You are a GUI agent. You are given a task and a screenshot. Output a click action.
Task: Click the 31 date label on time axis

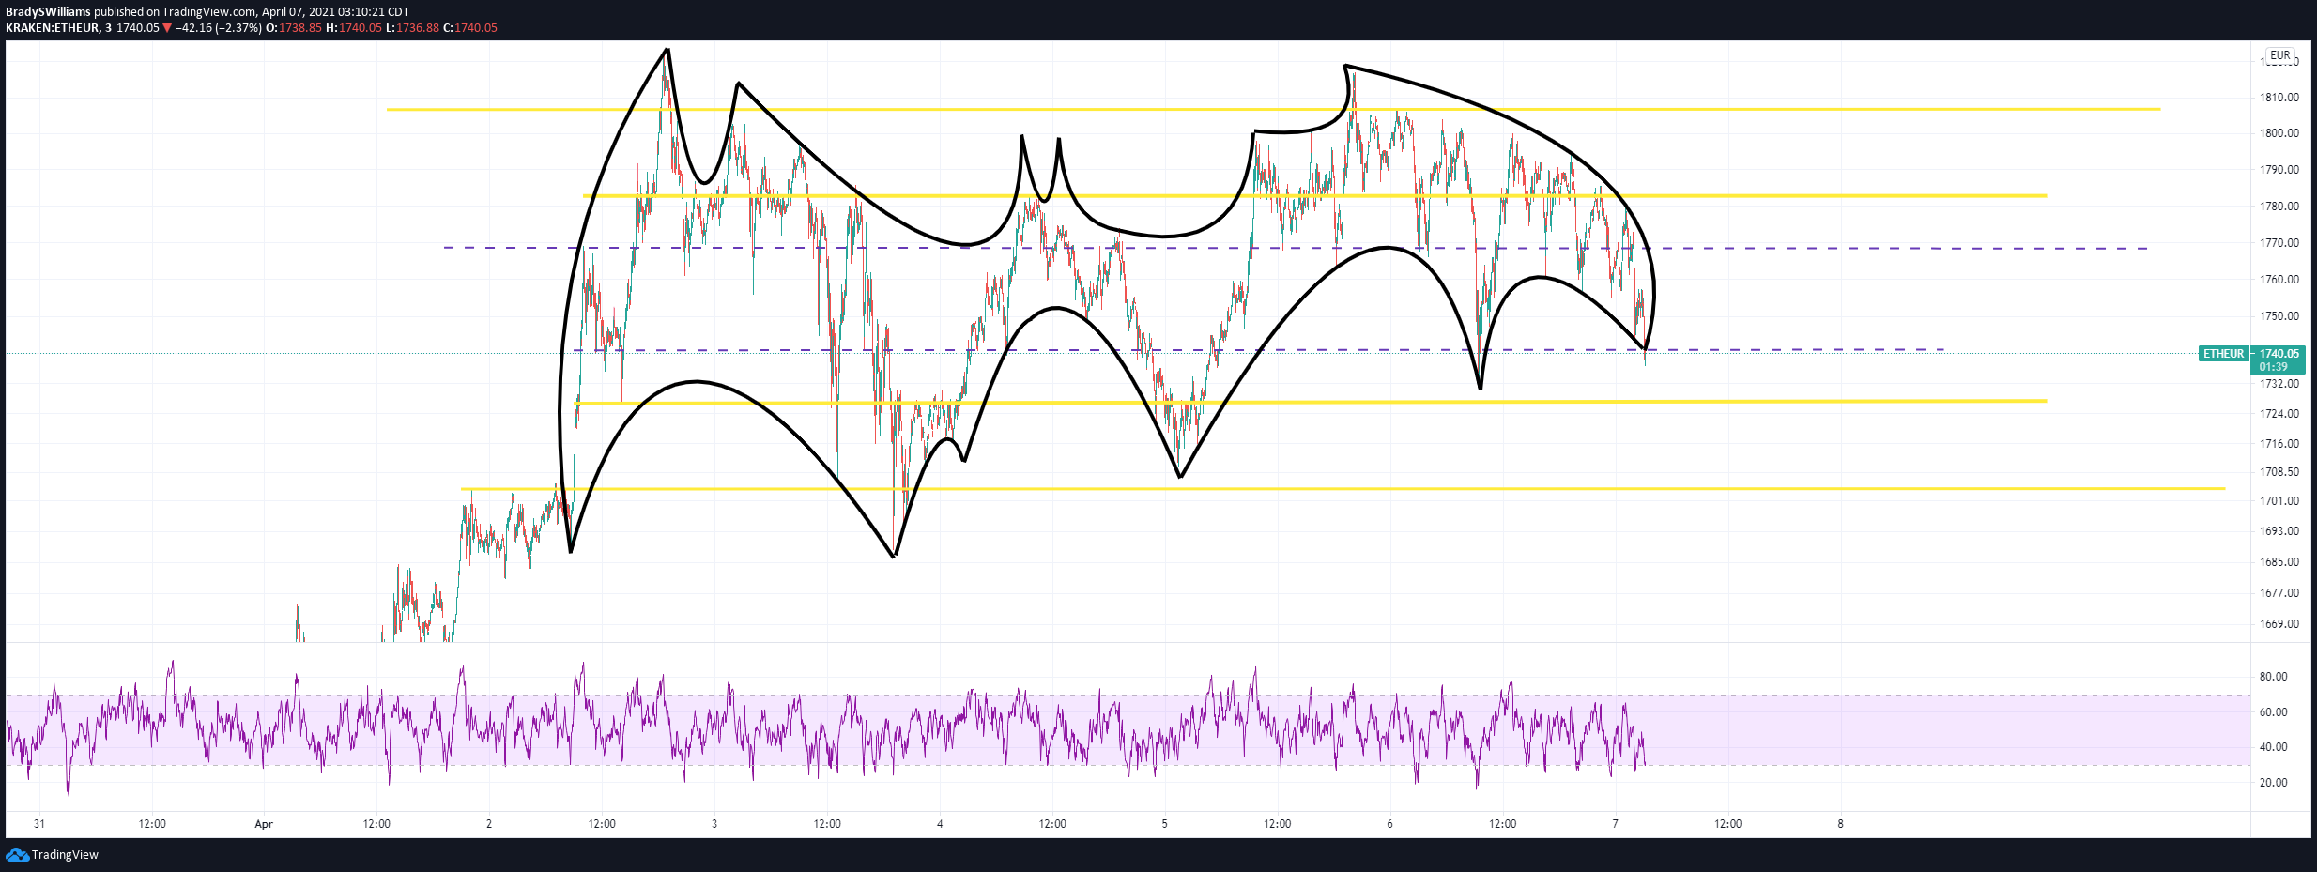(x=38, y=824)
